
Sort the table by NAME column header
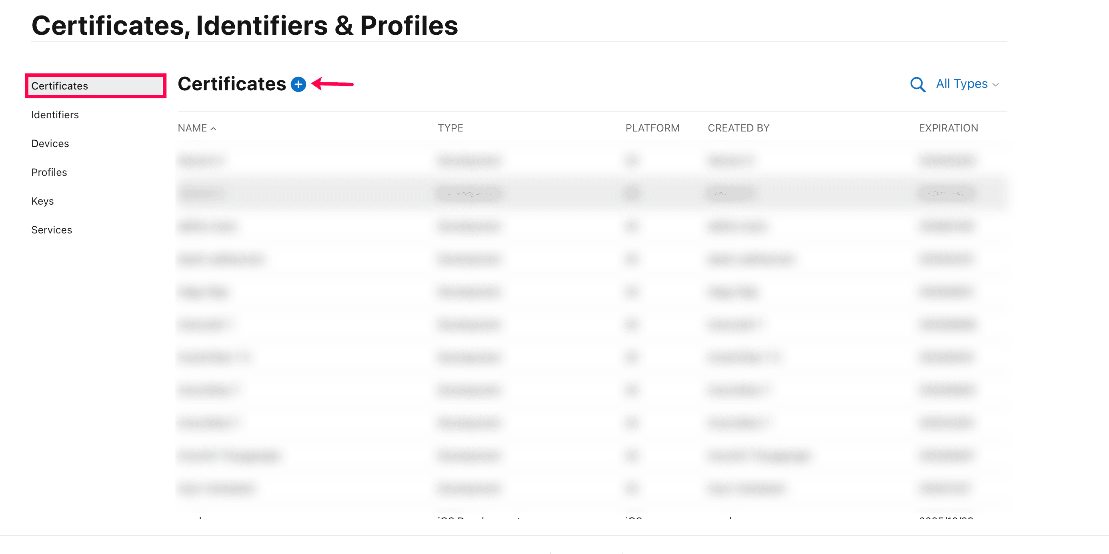[192, 128]
